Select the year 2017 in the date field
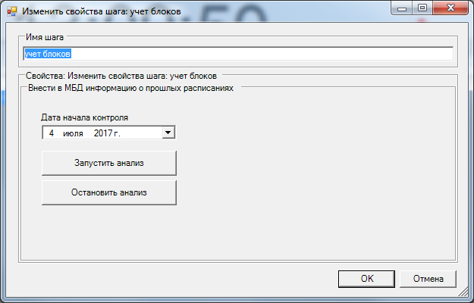 (x=103, y=133)
